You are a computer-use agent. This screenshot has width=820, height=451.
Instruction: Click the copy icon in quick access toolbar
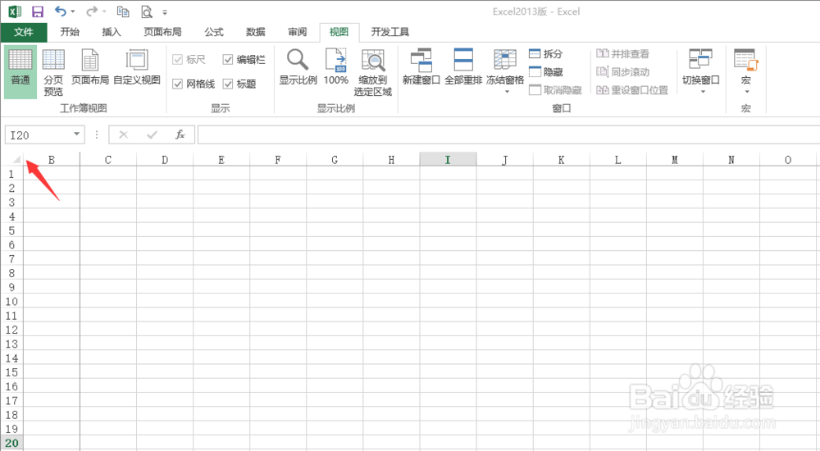123,11
